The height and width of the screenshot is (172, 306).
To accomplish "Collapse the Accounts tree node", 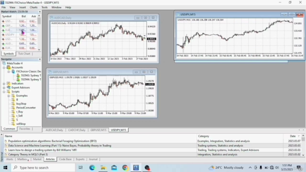I will click(4, 67).
